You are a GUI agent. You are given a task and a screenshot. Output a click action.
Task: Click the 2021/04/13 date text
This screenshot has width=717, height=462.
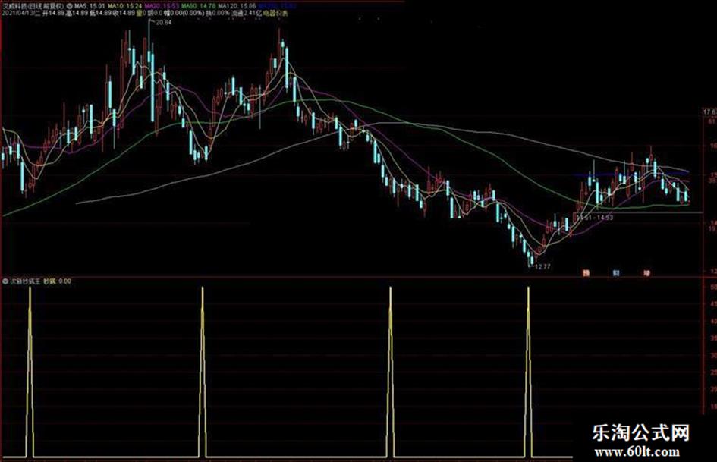19,14
